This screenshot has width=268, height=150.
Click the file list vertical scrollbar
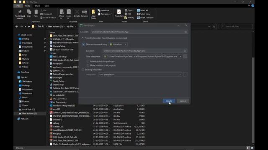point(253,100)
